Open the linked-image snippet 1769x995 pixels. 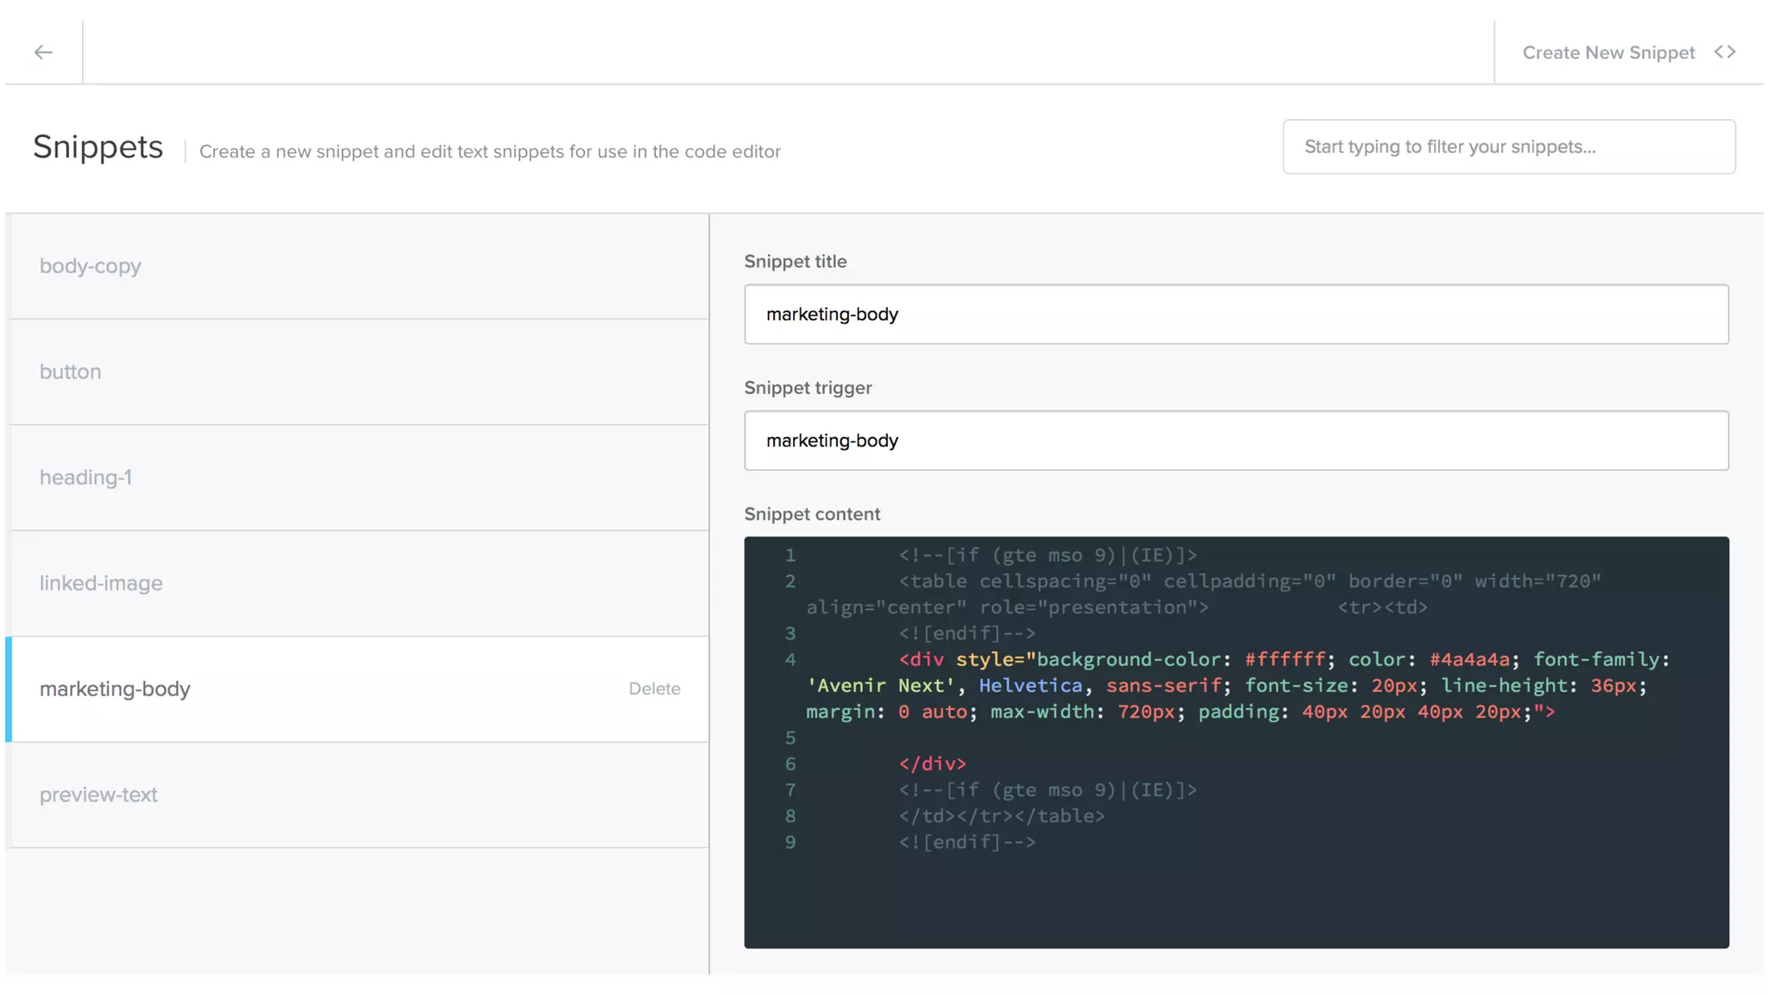click(100, 583)
